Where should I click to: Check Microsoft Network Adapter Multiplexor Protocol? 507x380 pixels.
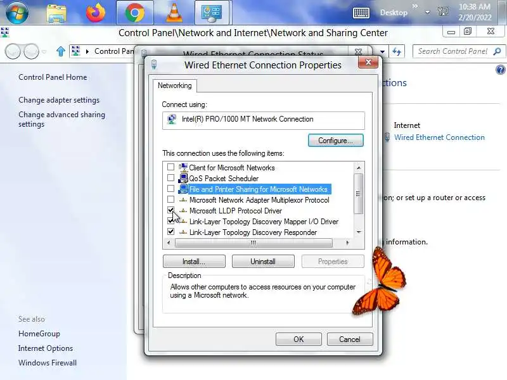pos(170,199)
